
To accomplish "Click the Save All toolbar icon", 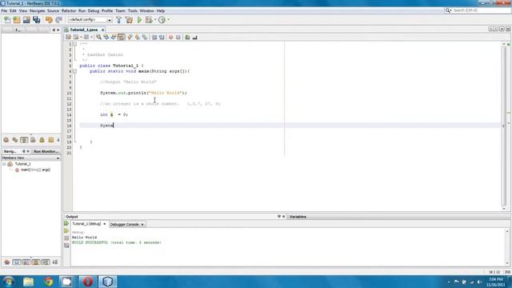I will (x=36, y=20).
